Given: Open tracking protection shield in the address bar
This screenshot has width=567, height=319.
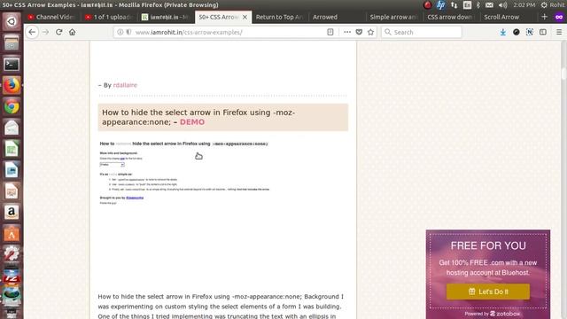Looking at the screenshot, I should 128,32.
